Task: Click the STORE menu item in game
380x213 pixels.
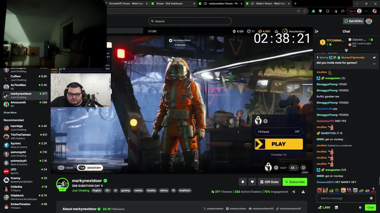Action: pos(152,31)
